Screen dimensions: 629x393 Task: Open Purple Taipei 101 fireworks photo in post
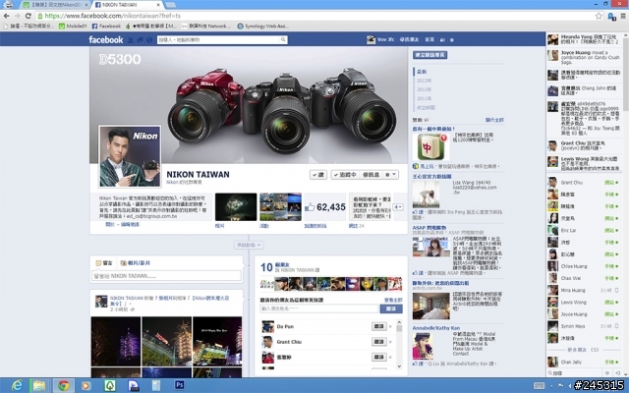click(x=116, y=341)
